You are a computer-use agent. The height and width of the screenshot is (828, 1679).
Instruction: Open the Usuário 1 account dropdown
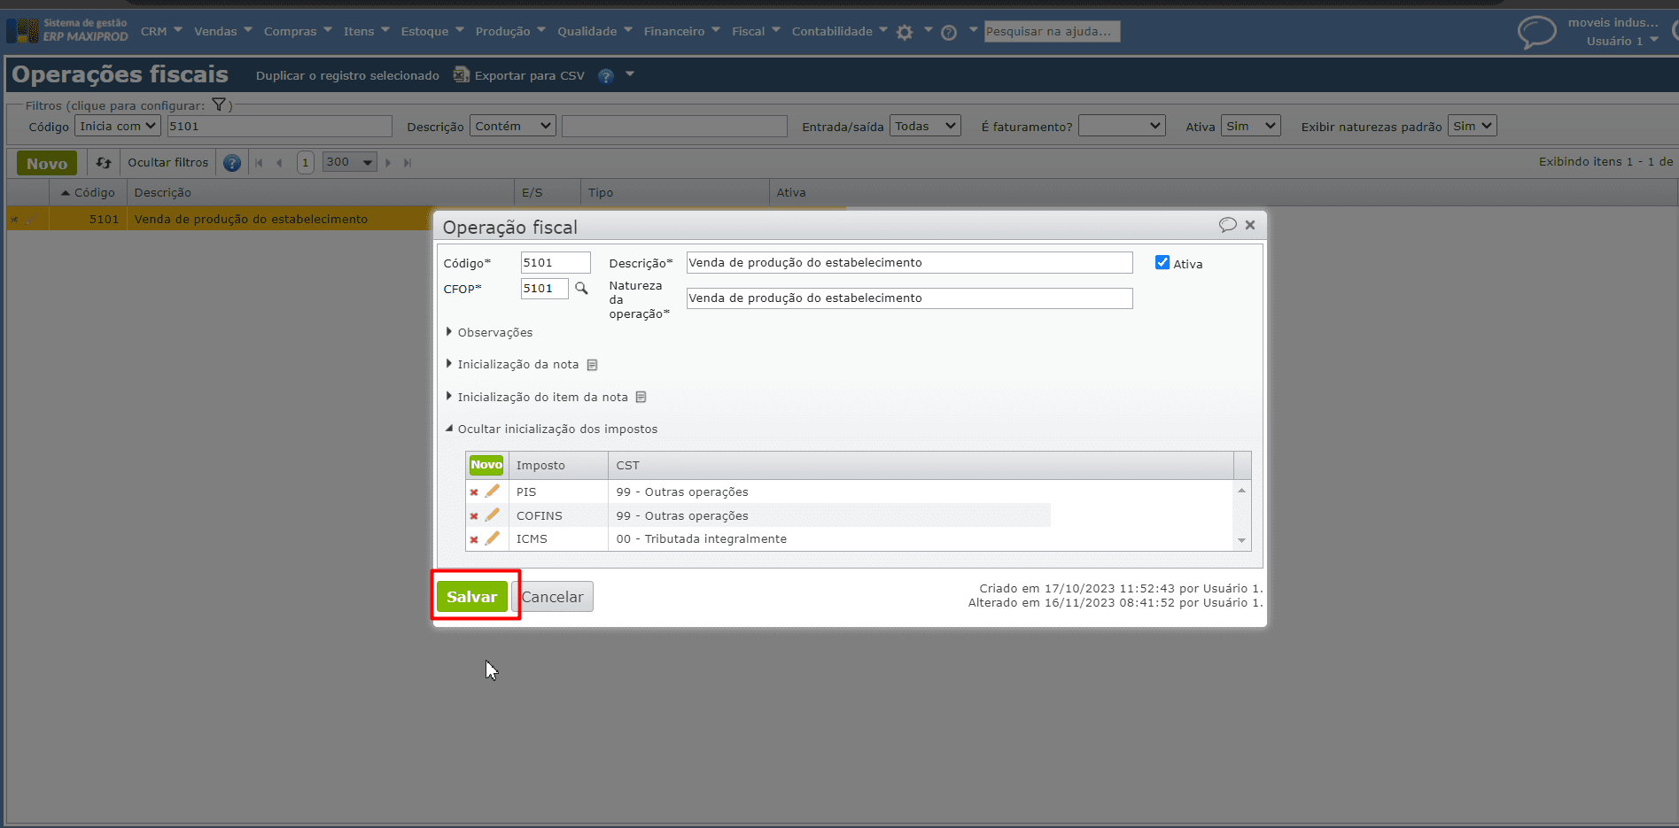1622,42
